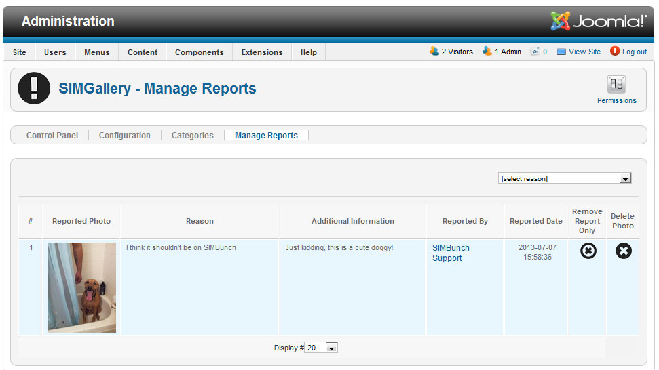The width and height of the screenshot is (659, 370).
Task: Open the Extensions menu
Action: [x=262, y=52]
